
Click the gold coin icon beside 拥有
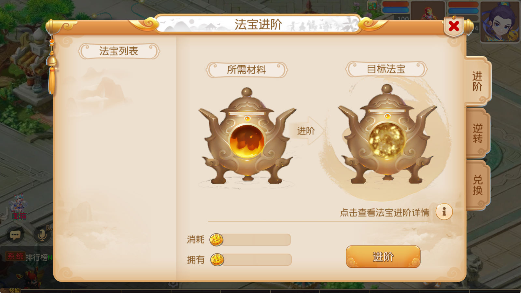coord(217,260)
